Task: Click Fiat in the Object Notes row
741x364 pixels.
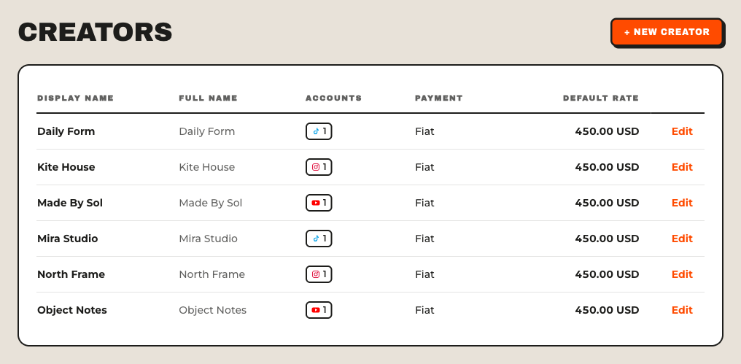Action: click(424, 310)
